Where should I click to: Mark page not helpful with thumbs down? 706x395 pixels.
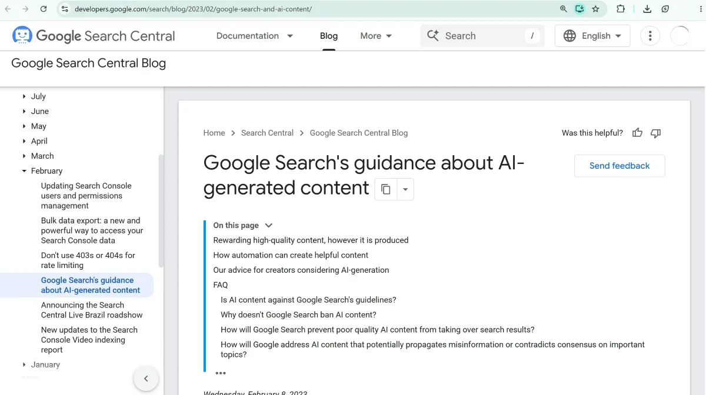tap(656, 133)
